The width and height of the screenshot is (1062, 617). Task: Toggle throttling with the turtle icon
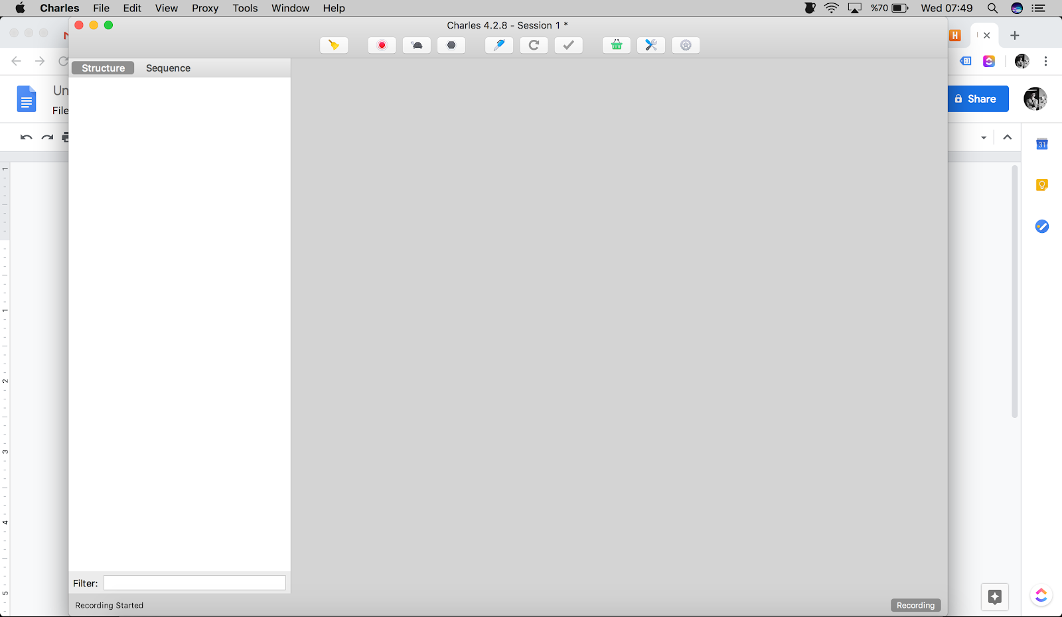click(417, 45)
